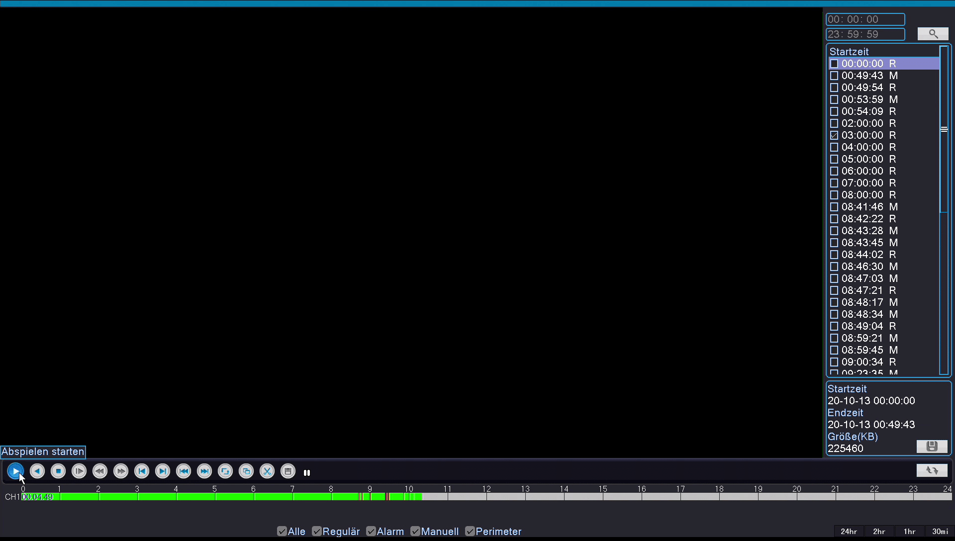Select recording 04:00:00 R
The image size is (955, 541).
coord(884,147)
